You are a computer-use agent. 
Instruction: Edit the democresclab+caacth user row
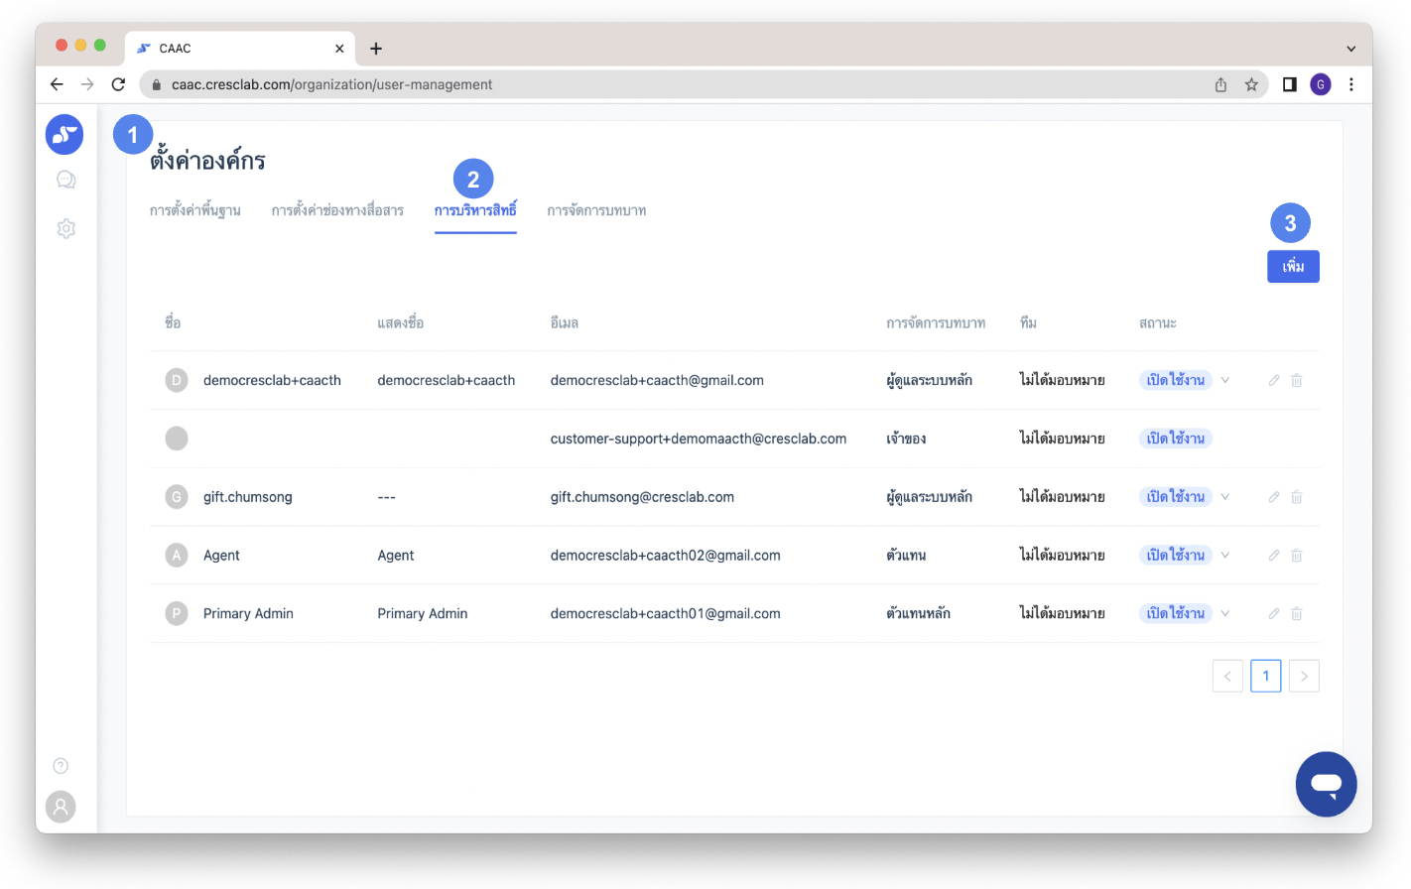click(x=1274, y=380)
